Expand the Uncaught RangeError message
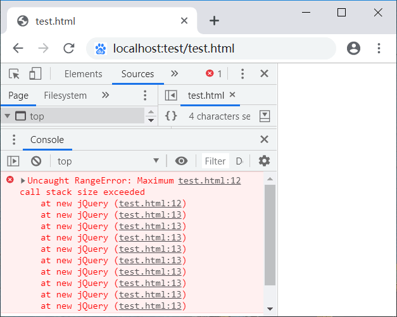The height and width of the screenshot is (317, 397). tap(23, 180)
